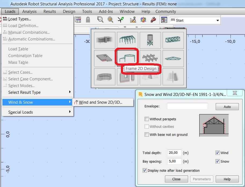Click the layout selection icon beside Start
Viewport: 245px width, 187px height.
164,20
